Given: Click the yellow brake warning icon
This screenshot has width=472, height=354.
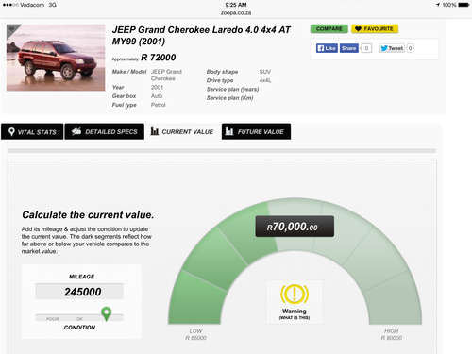Looking at the screenshot, I should pyautogui.click(x=295, y=294).
